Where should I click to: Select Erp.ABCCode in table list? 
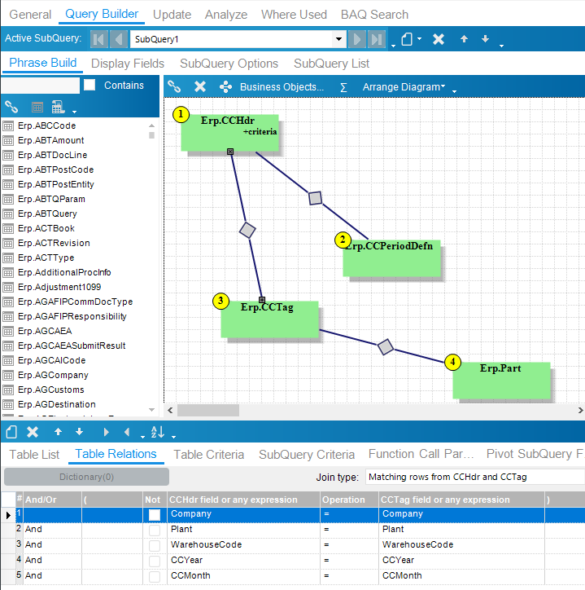(47, 125)
